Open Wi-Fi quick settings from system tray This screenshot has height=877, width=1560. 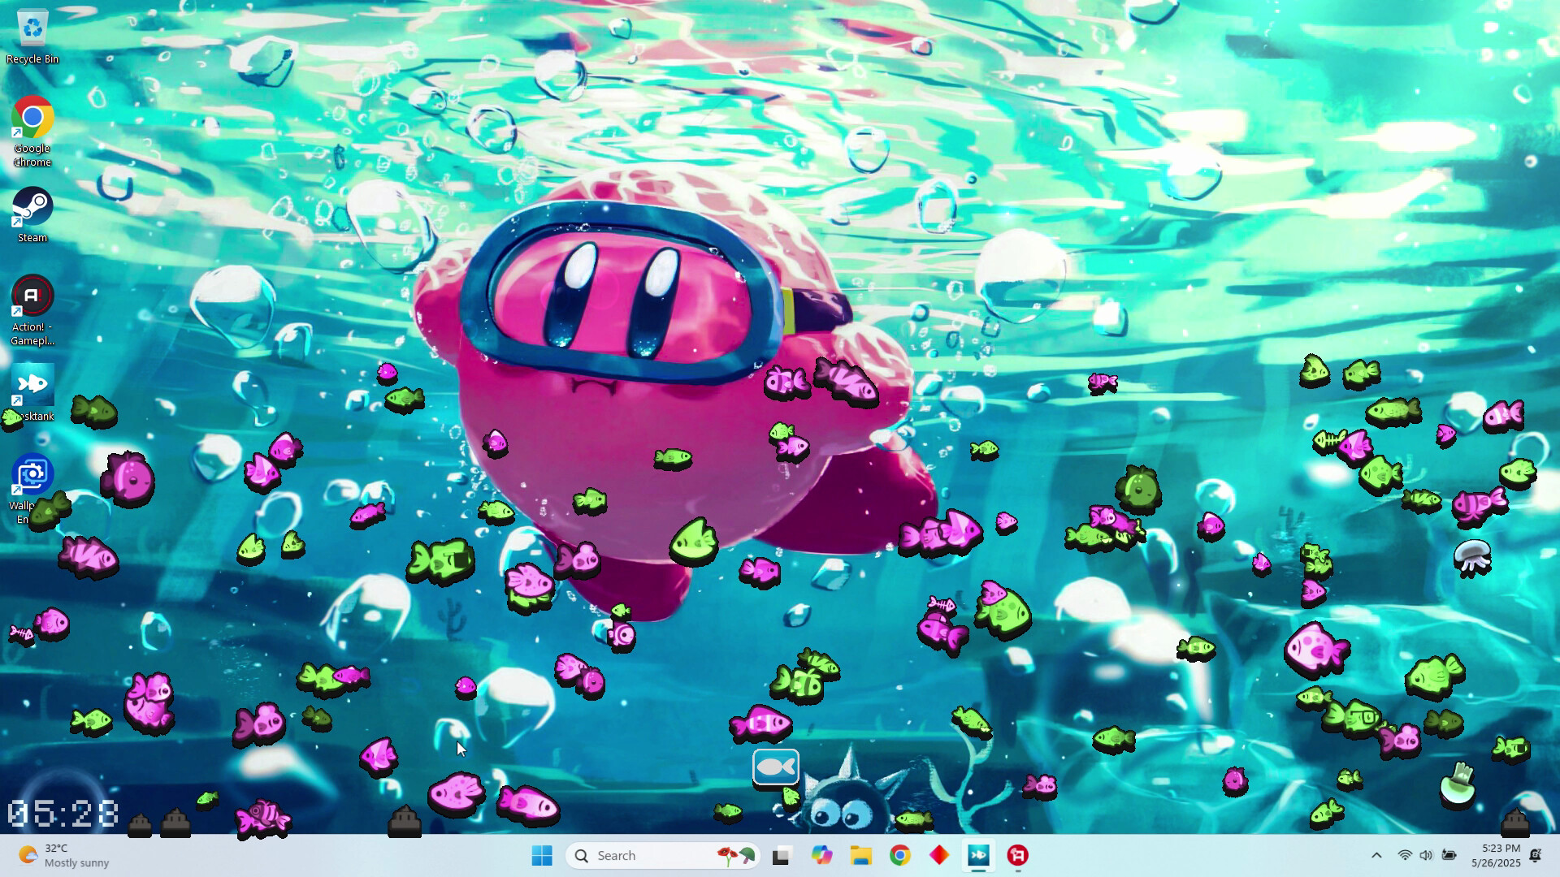coord(1405,855)
